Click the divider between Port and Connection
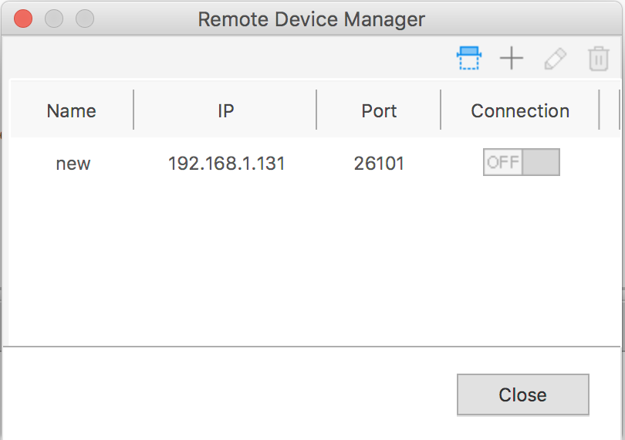 tap(441, 110)
